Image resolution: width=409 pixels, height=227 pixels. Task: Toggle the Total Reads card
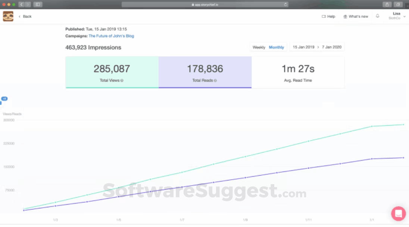click(x=205, y=72)
